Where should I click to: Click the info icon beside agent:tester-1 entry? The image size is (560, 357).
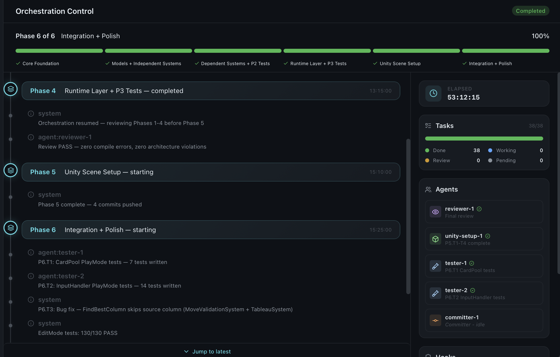31,252
